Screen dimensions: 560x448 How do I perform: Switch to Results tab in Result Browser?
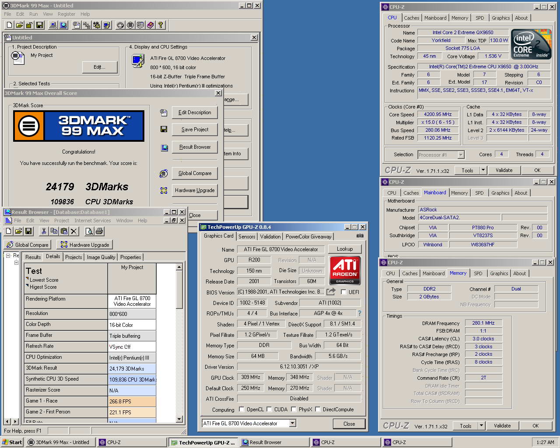(33, 257)
